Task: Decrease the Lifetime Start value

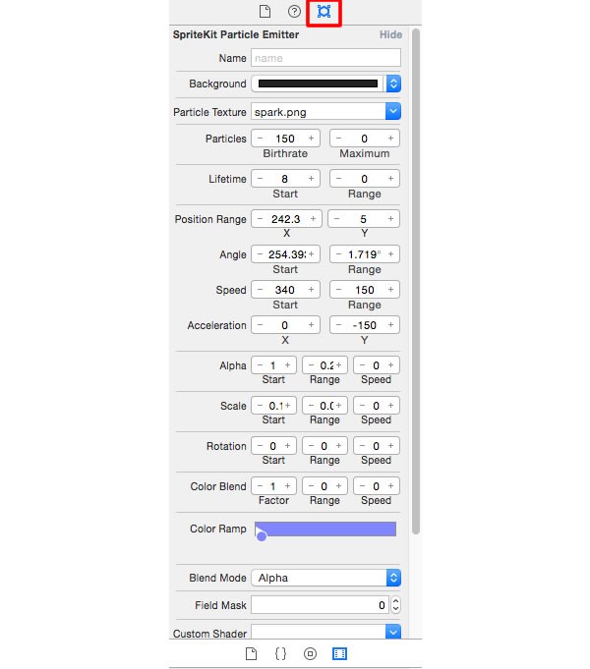Action: pos(260,179)
